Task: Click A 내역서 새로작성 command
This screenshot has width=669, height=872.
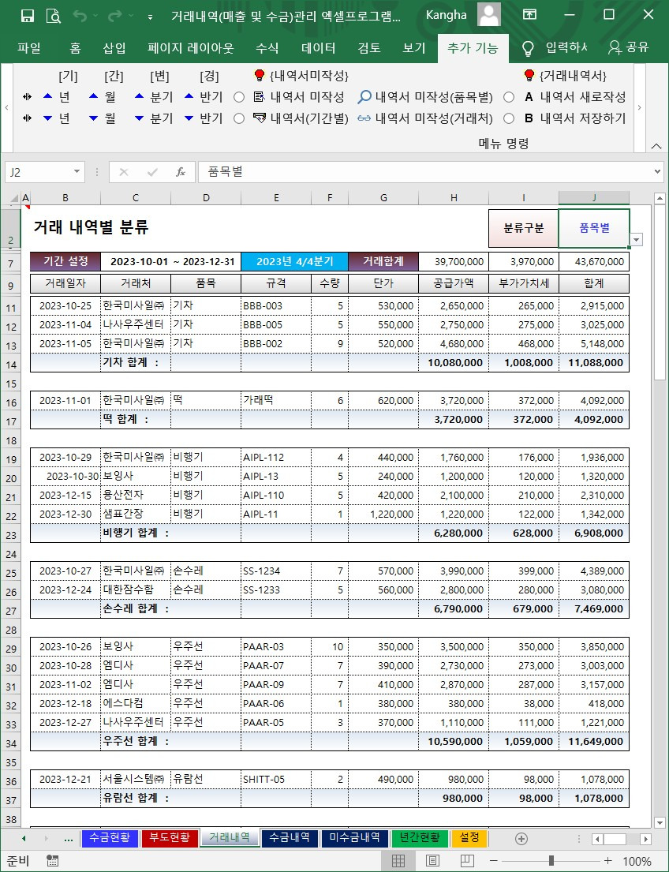Action: (x=575, y=97)
